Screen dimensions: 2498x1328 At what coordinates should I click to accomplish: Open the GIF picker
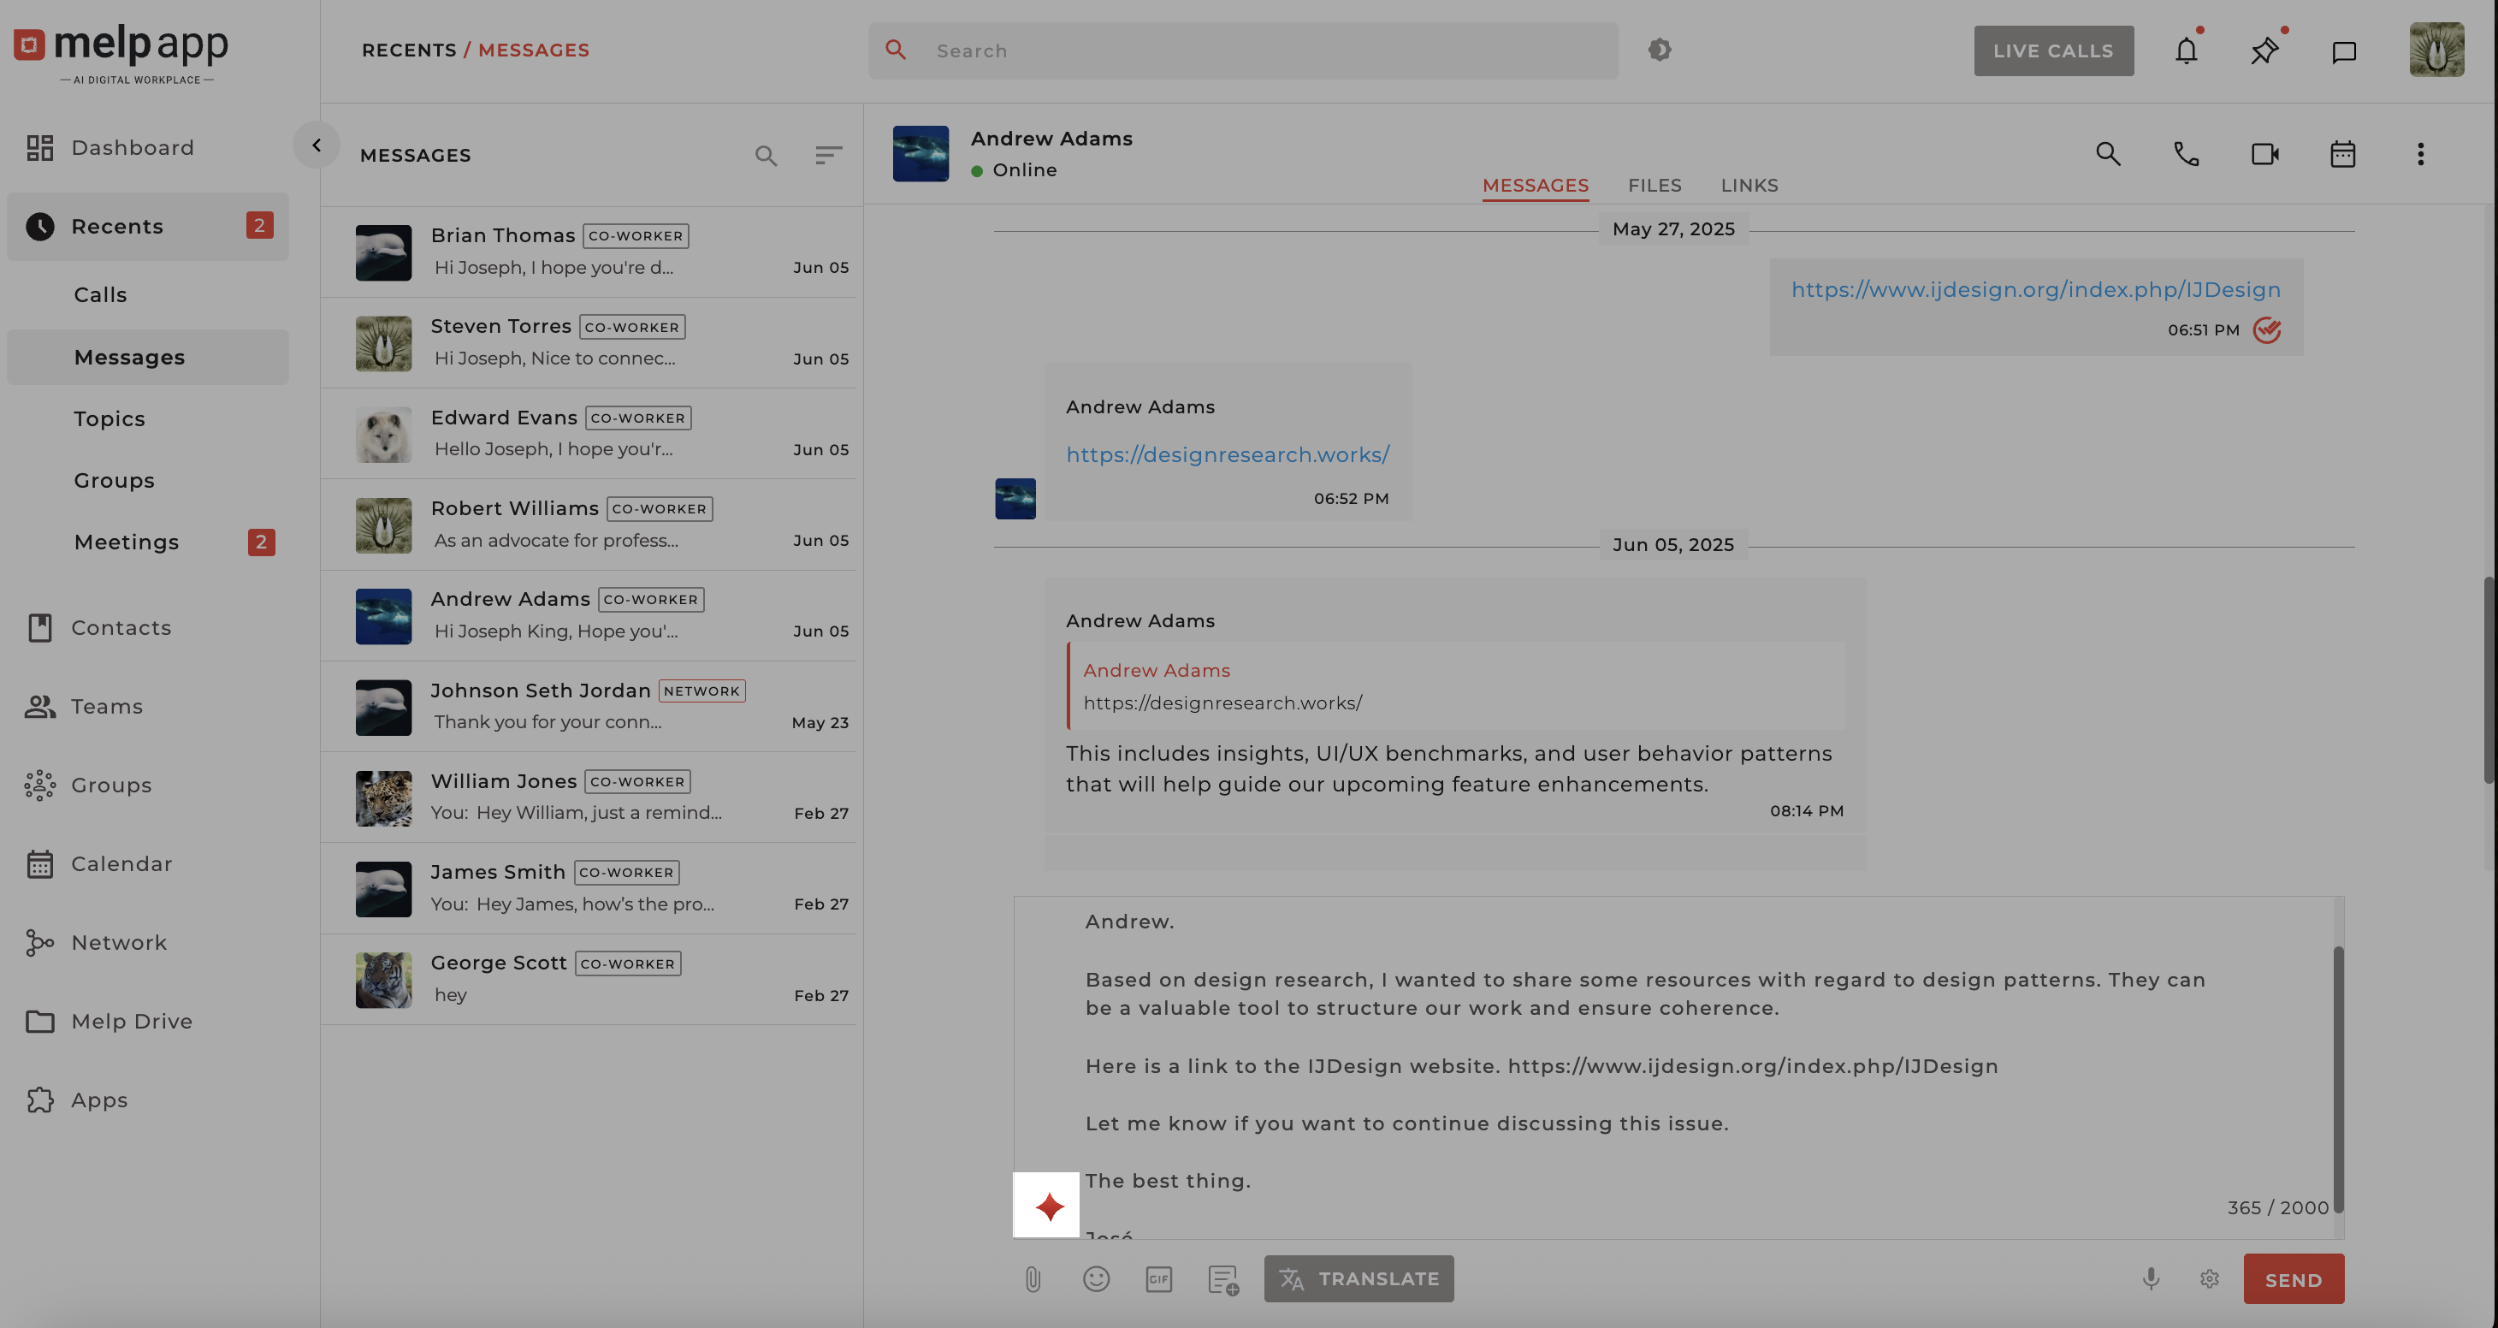pyautogui.click(x=1159, y=1279)
